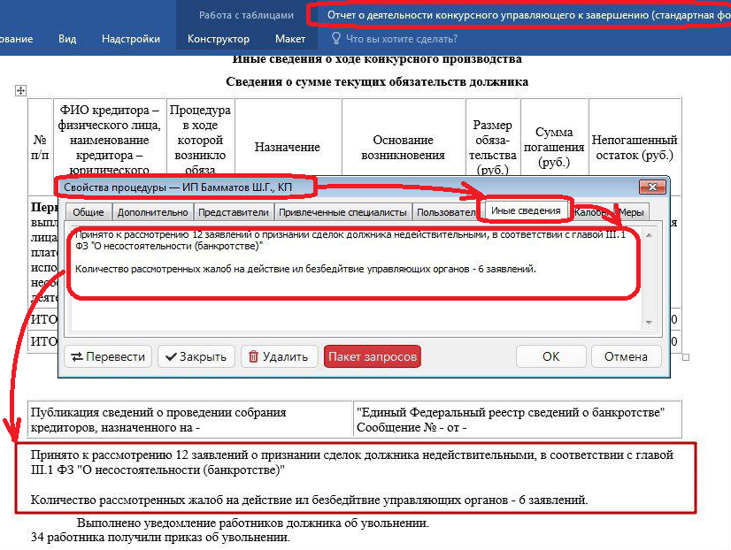The image size is (731, 550).
Task: Confirm the dialog with OK
Action: (550, 356)
